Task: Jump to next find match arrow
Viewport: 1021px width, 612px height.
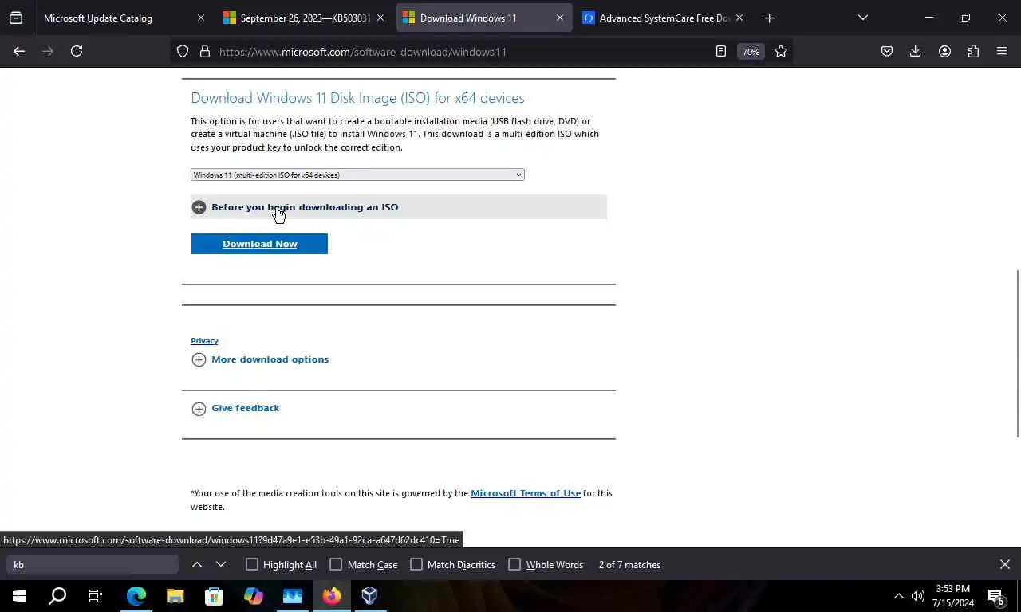Action: coord(221,564)
